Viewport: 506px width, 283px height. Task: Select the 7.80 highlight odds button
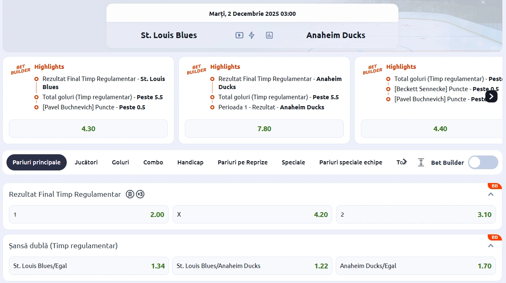point(264,129)
